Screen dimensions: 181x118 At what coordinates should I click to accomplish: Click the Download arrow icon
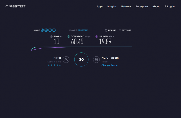(x=69, y=37)
